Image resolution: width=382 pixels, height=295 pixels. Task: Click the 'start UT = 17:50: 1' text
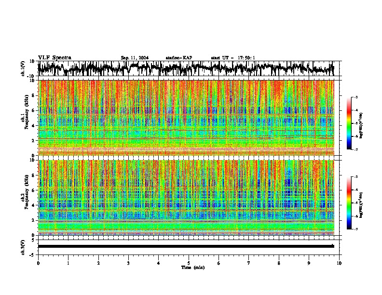coord(233,58)
